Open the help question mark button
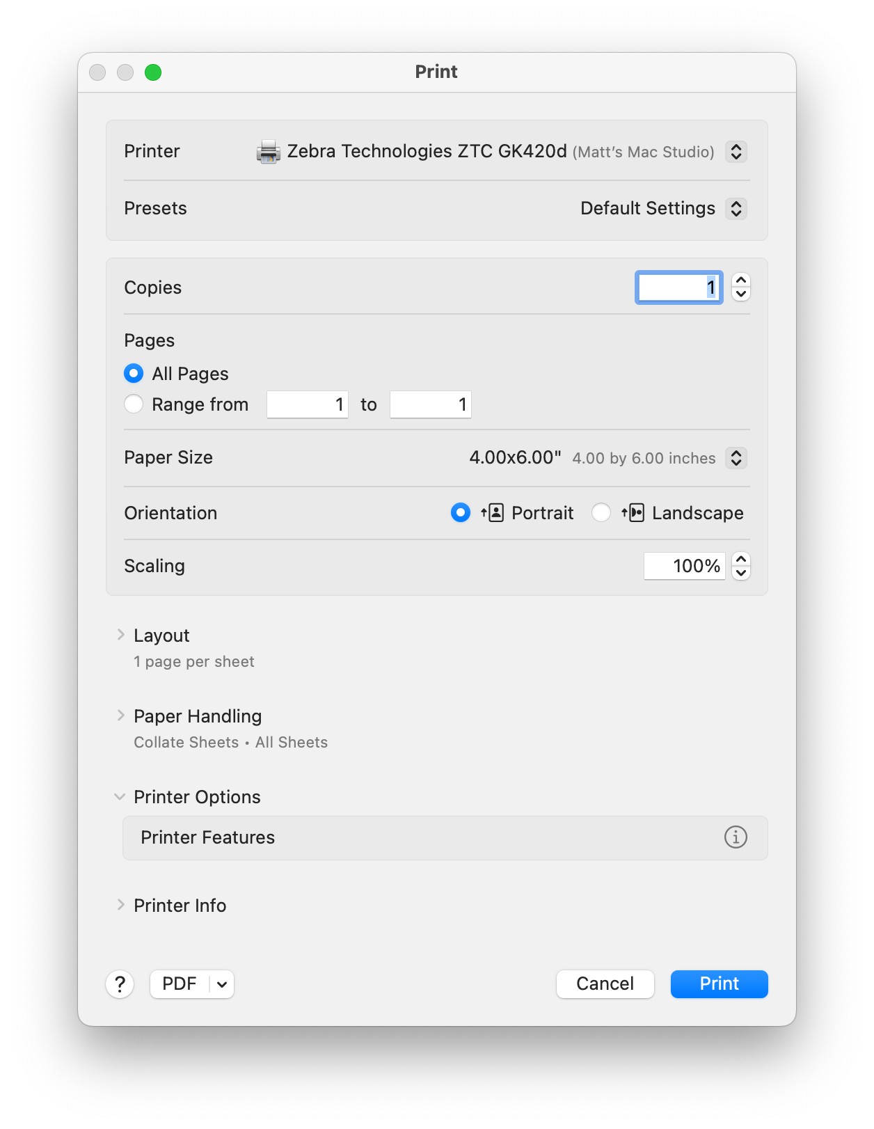The width and height of the screenshot is (874, 1129). (120, 984)
